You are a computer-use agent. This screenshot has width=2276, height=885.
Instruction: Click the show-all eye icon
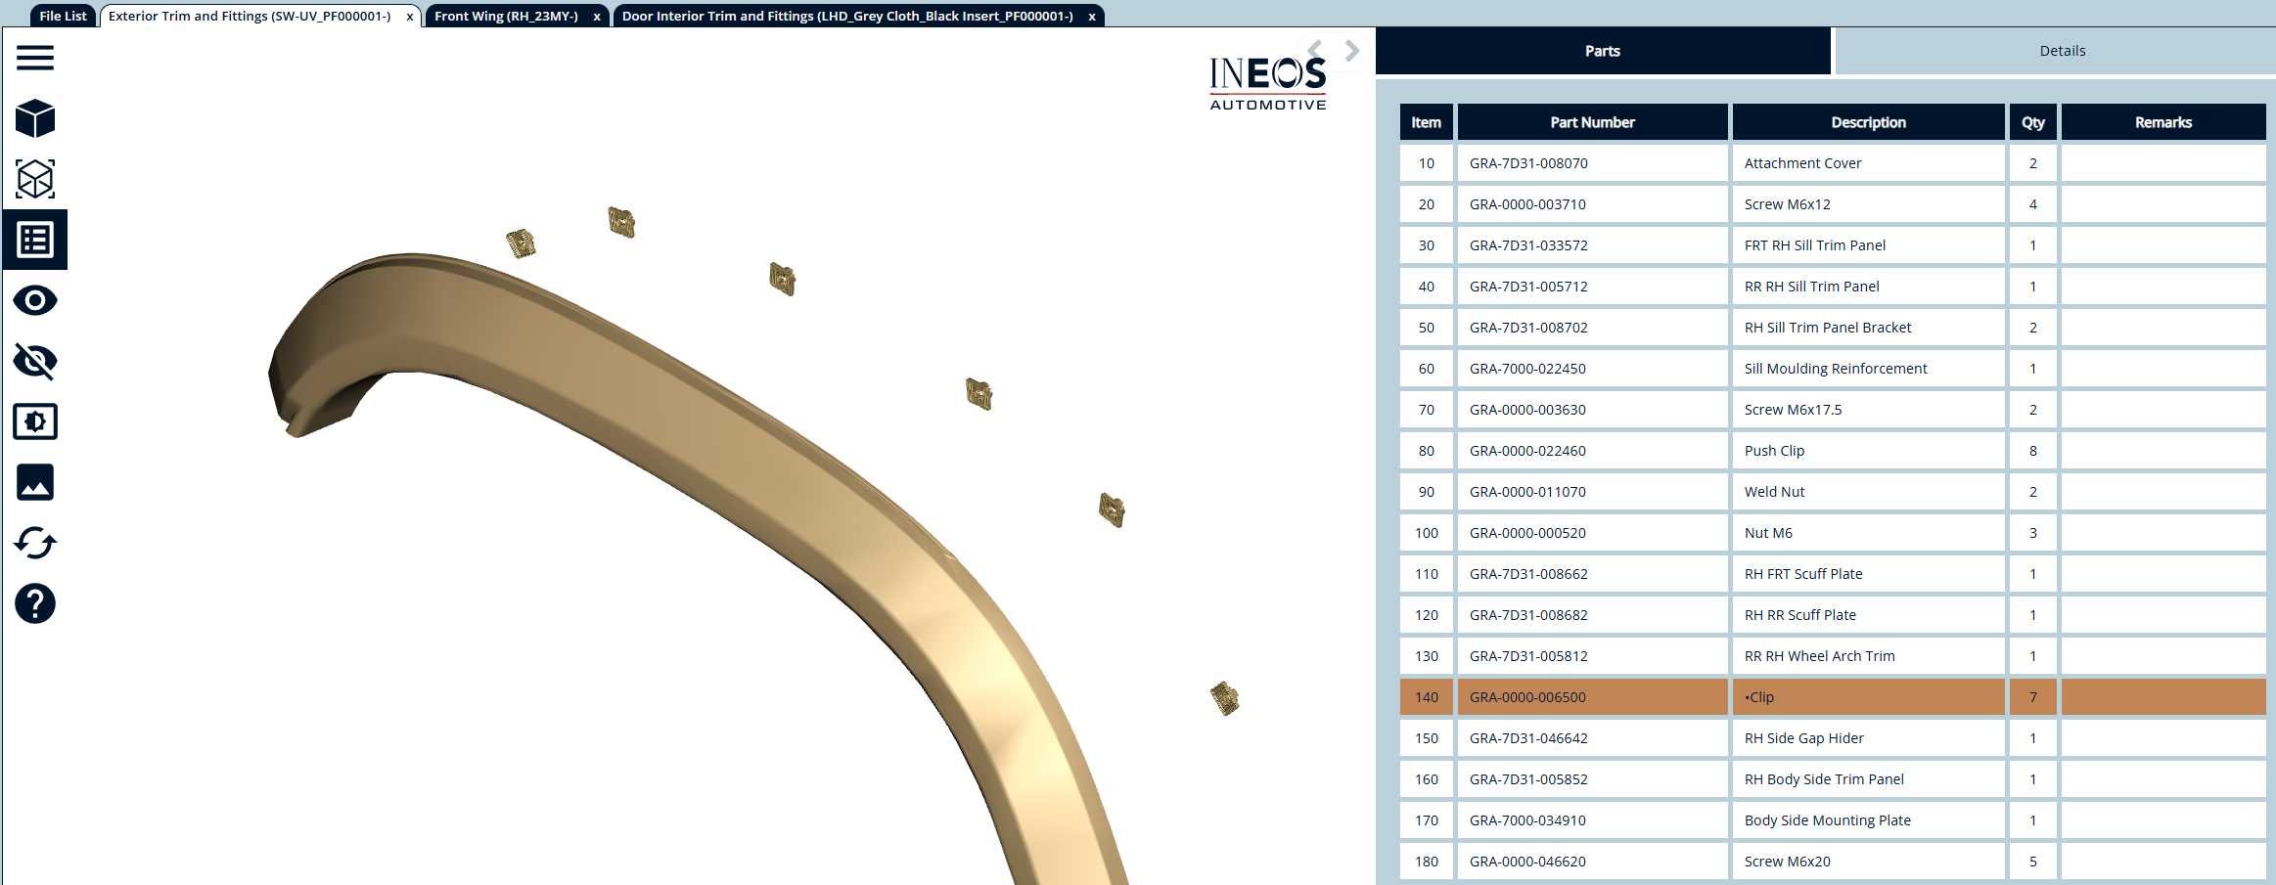pos(35,300)
